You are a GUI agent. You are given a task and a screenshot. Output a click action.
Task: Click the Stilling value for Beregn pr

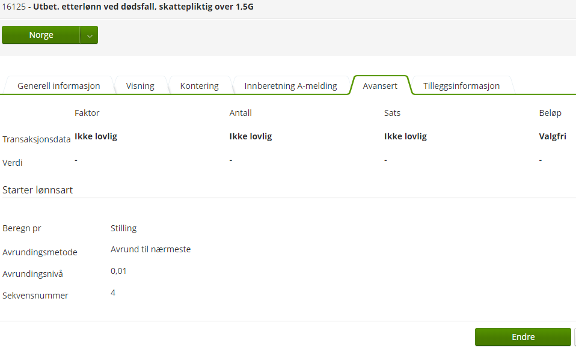[124, 228]
